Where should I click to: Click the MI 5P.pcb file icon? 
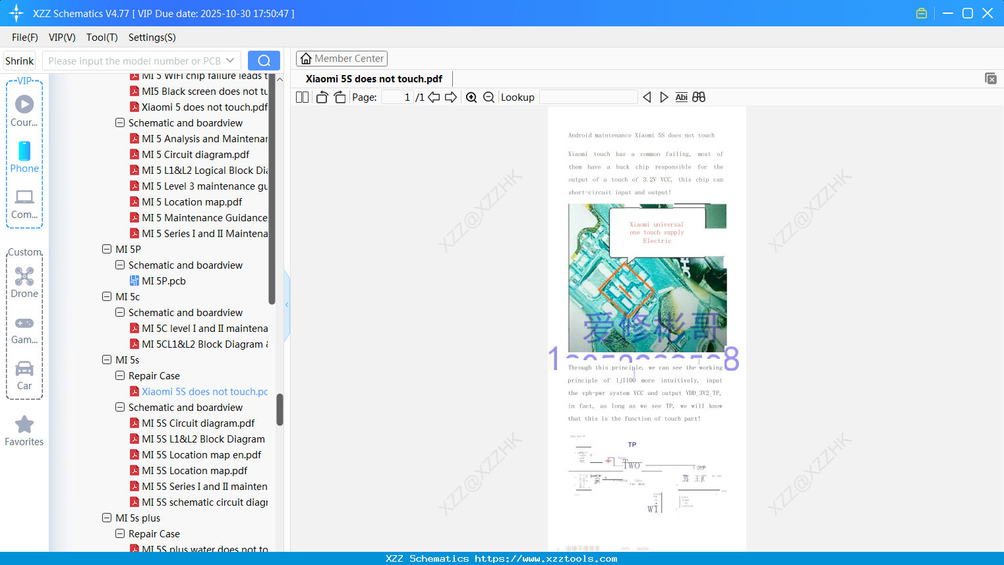134,281
